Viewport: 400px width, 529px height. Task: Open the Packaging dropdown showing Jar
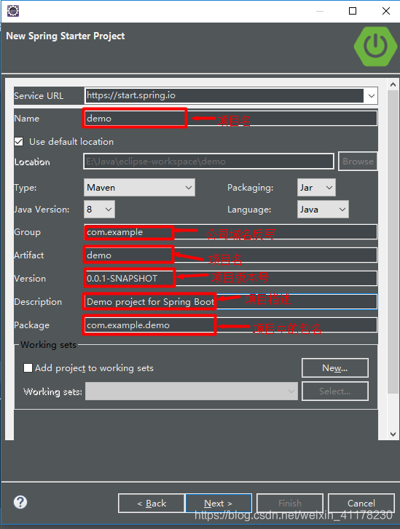coord(316,187)
